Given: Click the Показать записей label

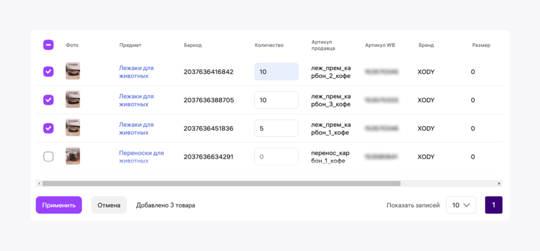Looking at the screenshot, I should click(x=413, y=205).
